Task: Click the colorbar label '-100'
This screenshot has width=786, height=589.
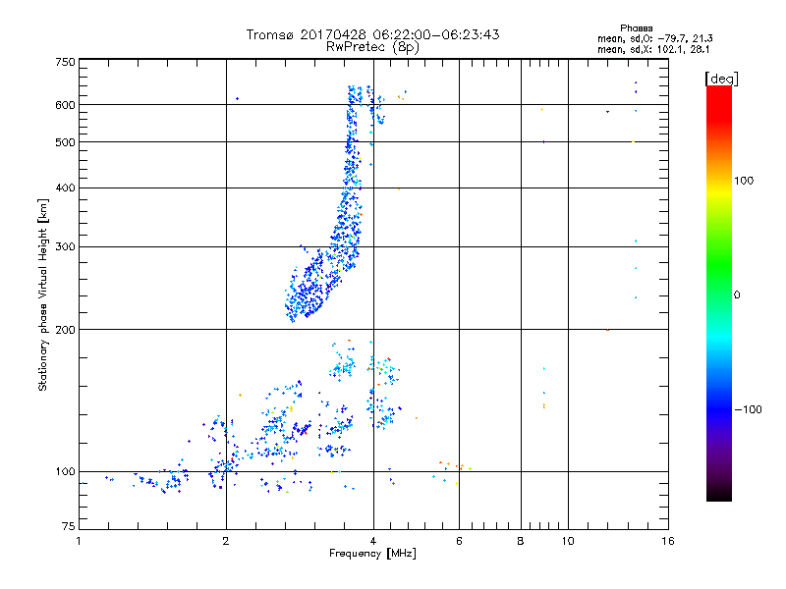Action: tap(748, 409)
